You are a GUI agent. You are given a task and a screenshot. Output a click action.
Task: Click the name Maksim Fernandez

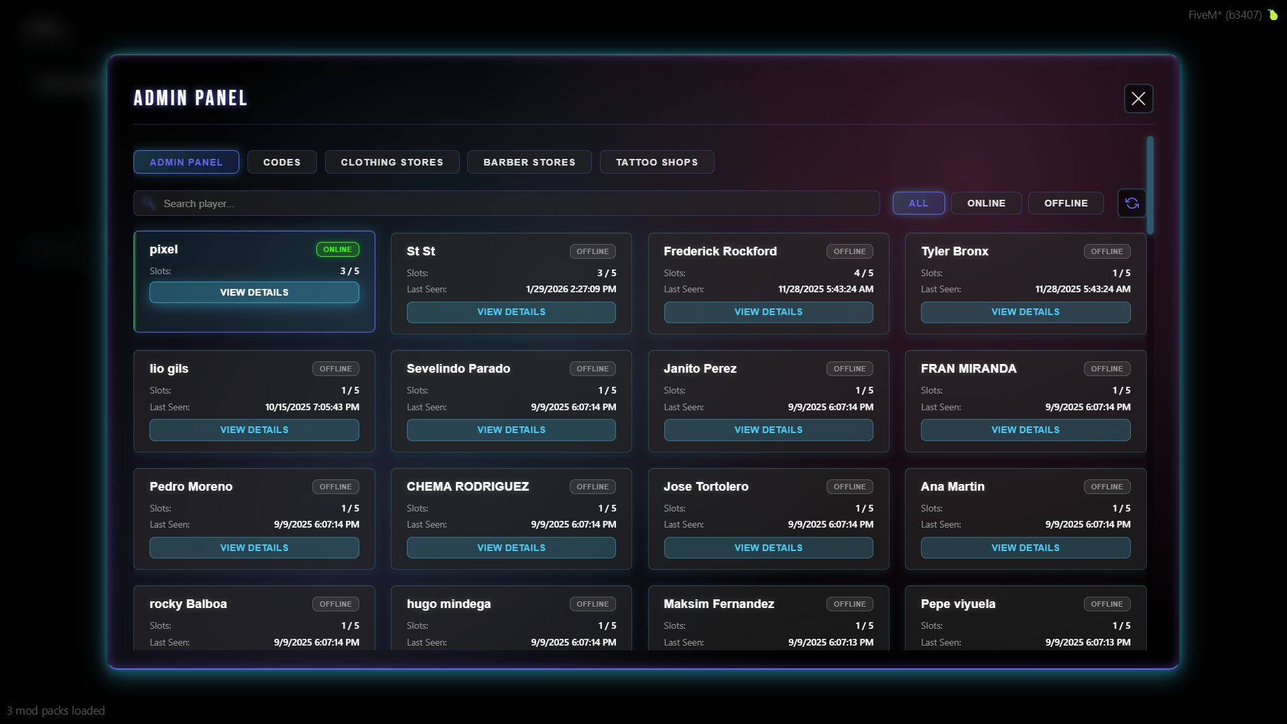(x=719, y=604)
